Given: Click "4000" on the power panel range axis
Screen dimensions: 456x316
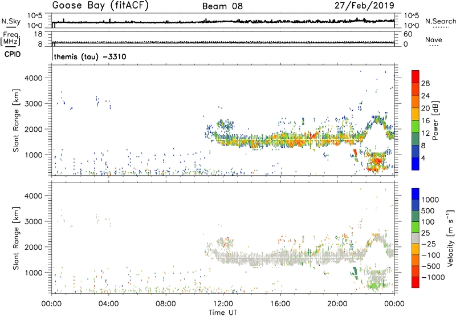Looking at the screenshot, I should [x=34, y=78].
